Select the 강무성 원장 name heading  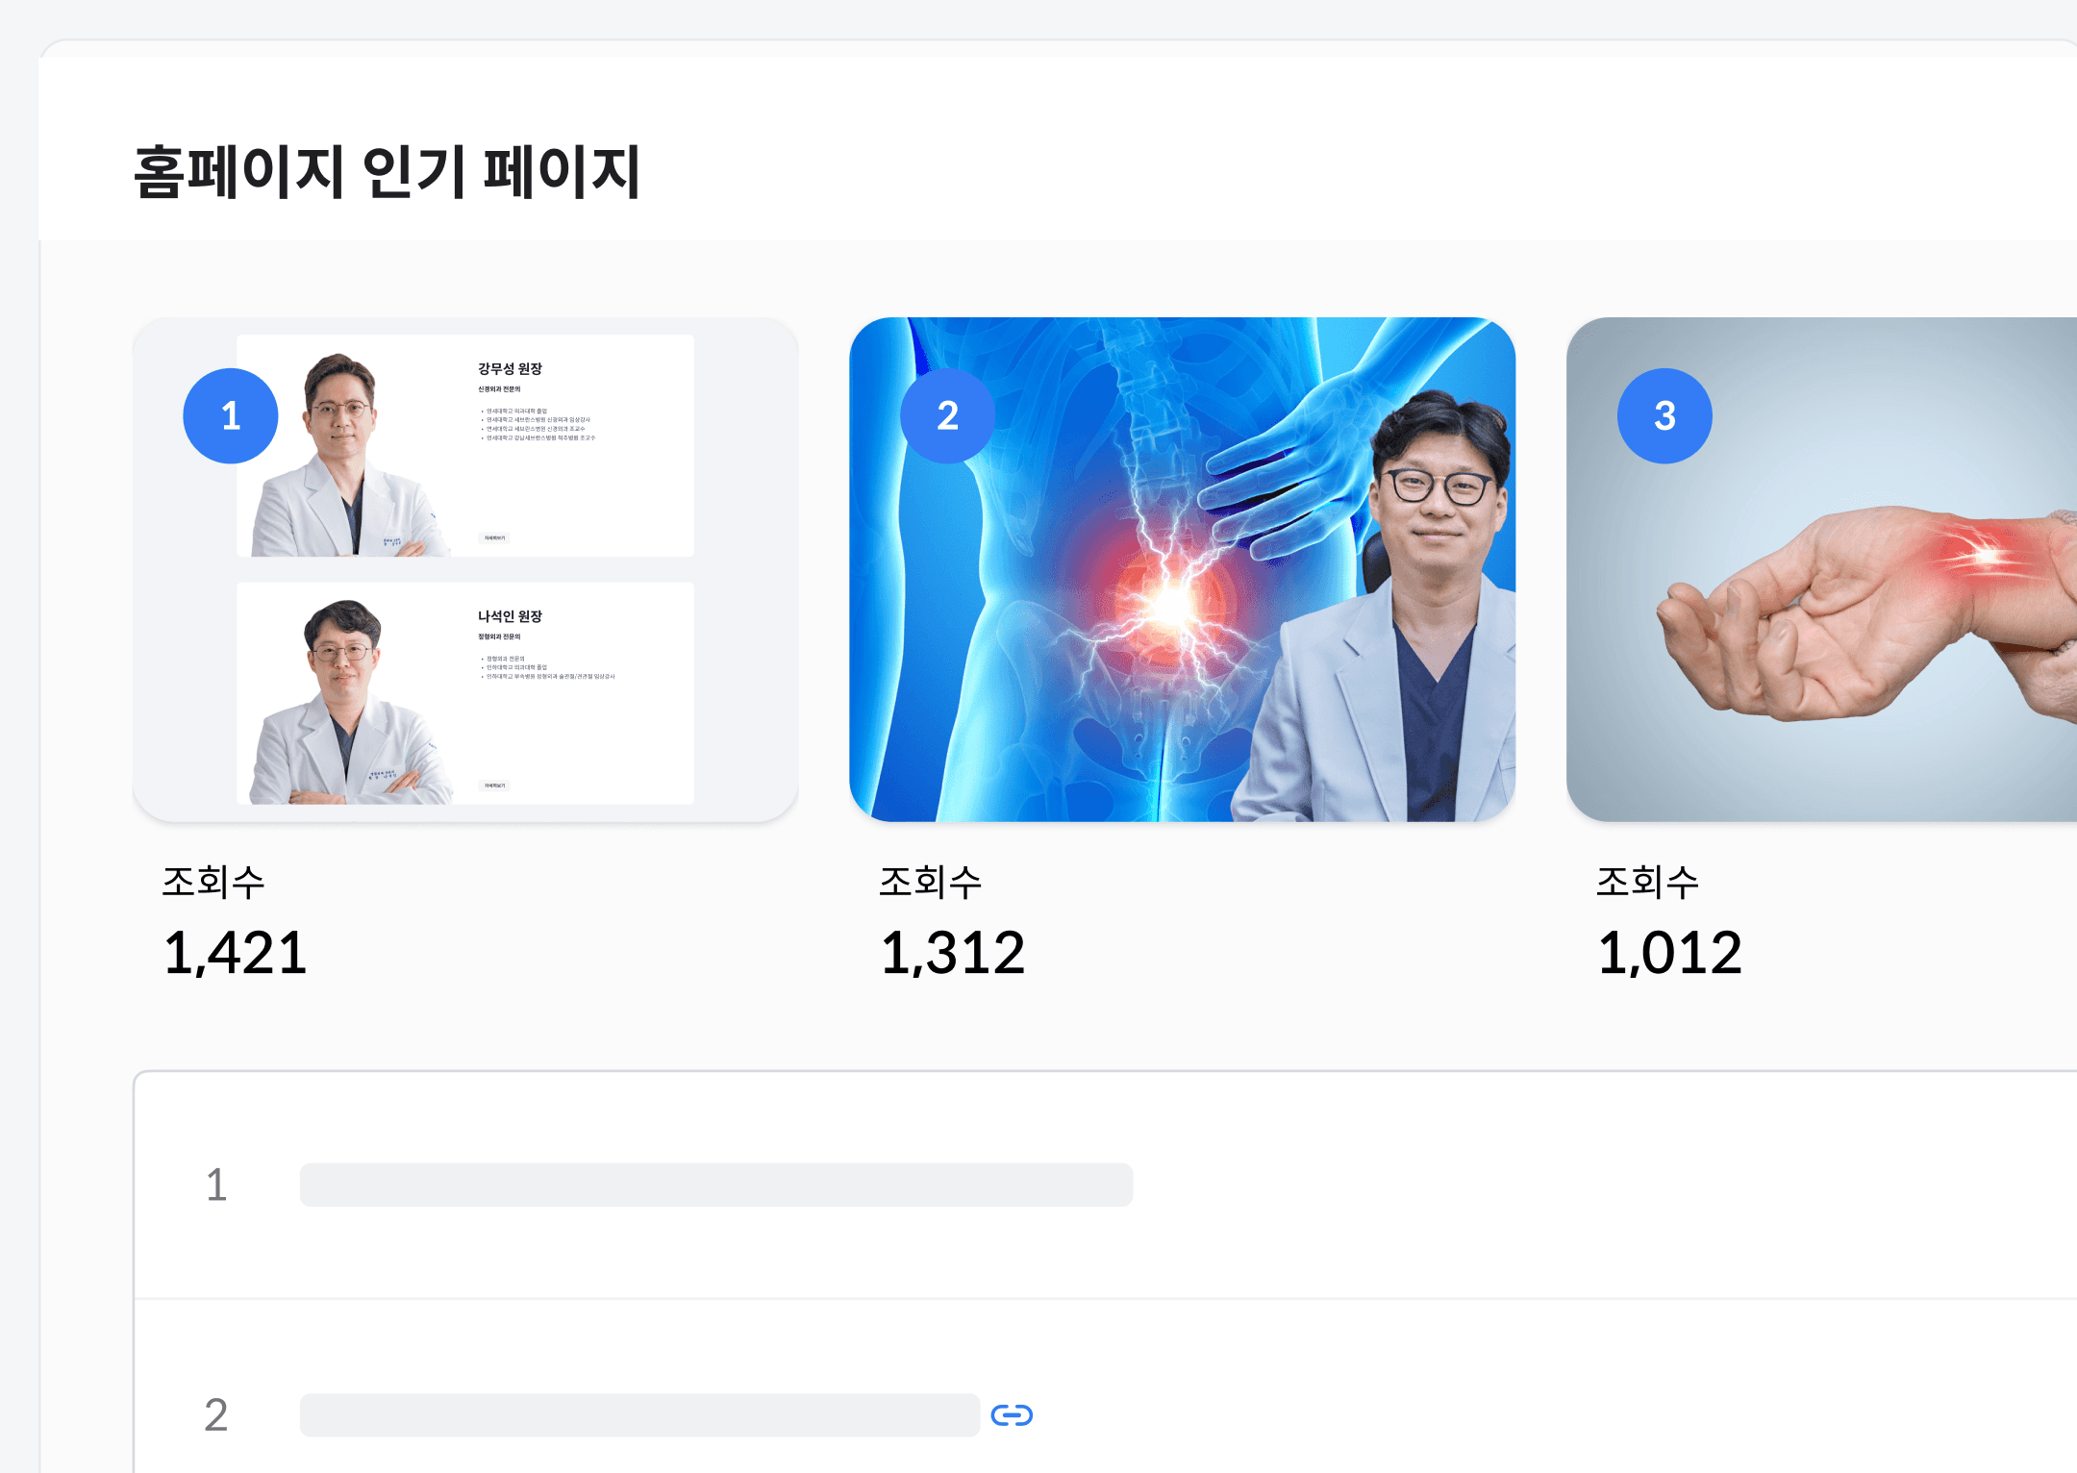coord(511,369)
